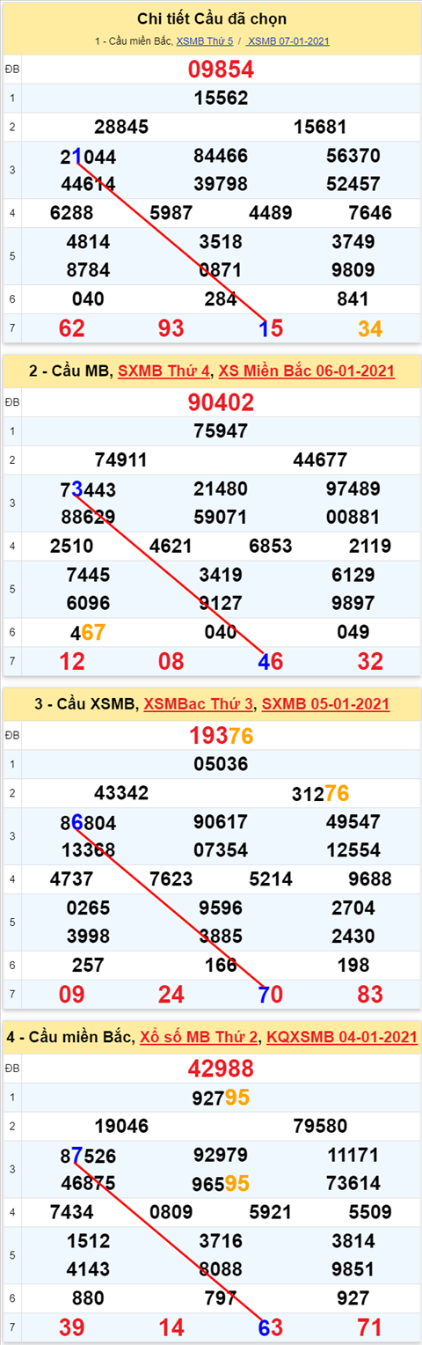
Task: Click the red number 32
Action: click(370, 662)
